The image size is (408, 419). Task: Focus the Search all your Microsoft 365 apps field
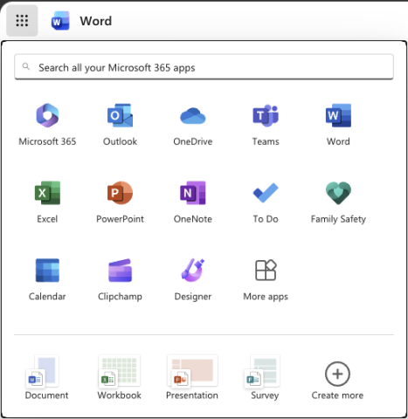pyautogui.click(x=204, y=67)
